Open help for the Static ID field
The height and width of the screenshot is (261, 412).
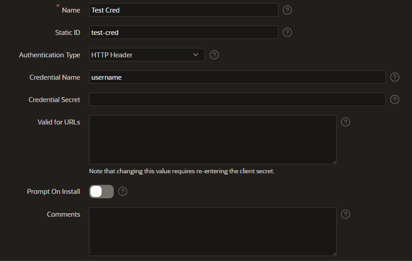point(287,32)
